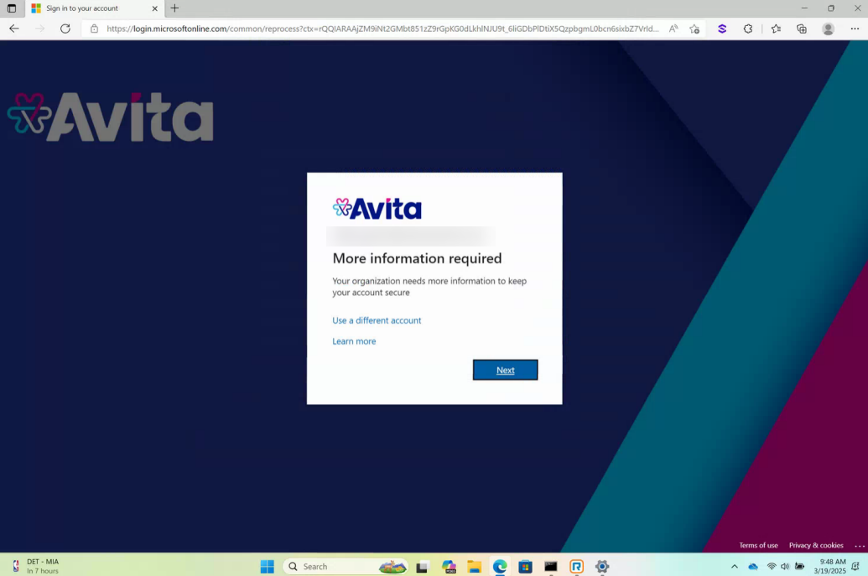Open the browser profile avatar
Screen dimensions: 868x576
coord(828,29)
